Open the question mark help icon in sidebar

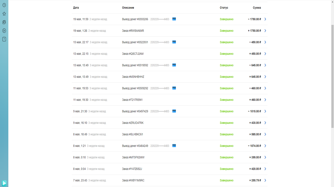tap(4, 39)
